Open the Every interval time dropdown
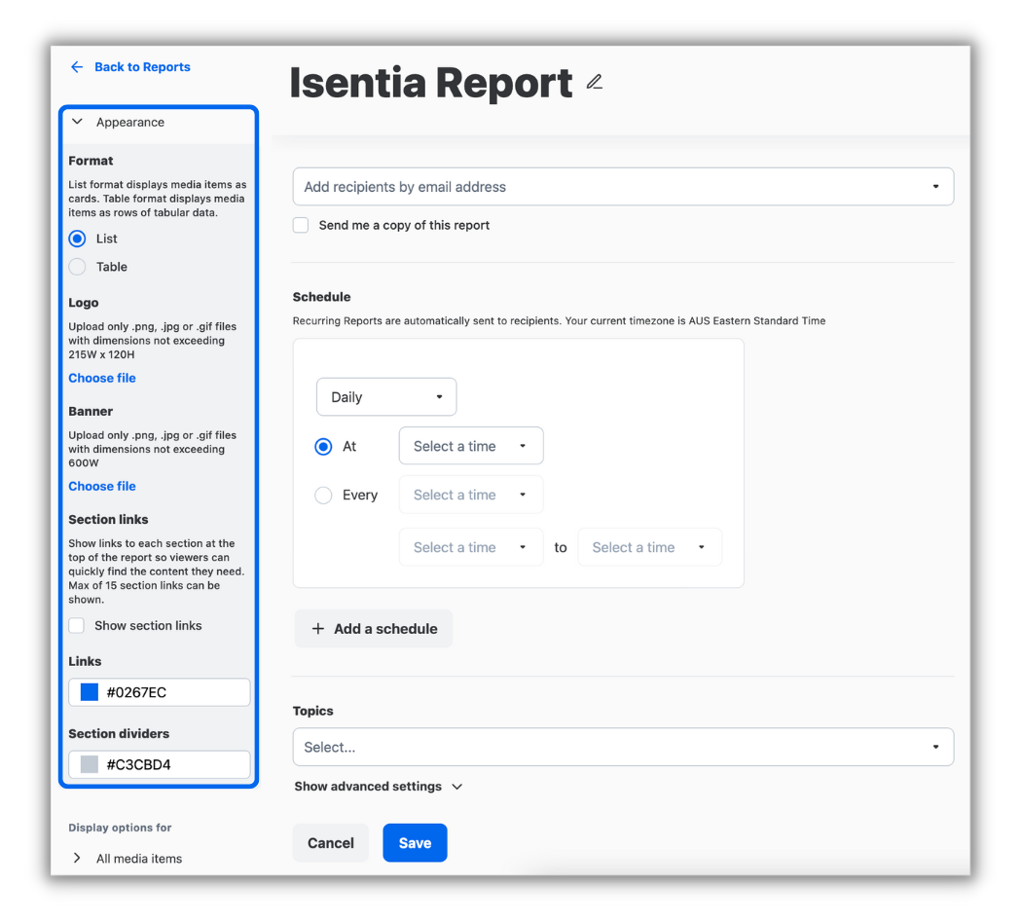Image resolution: width=1021 pixels, height=922 pixels. [x=471, y=495]
